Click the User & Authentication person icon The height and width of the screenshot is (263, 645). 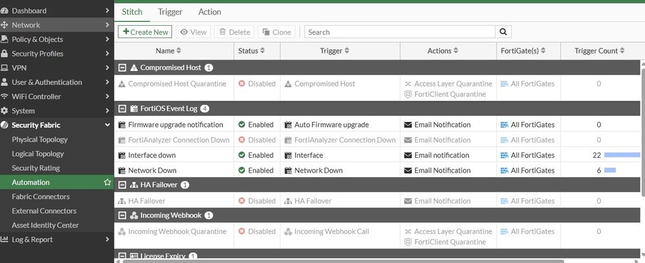coord(5,83)
